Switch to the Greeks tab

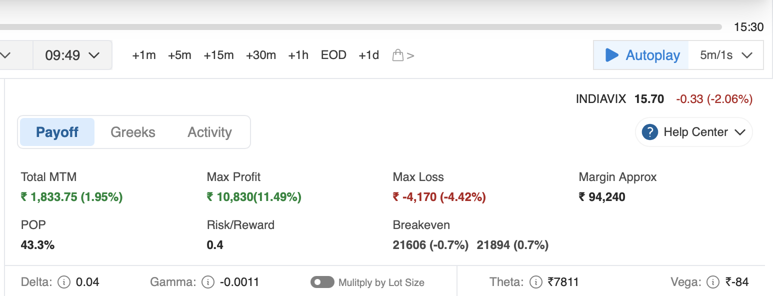click(133, 132)
